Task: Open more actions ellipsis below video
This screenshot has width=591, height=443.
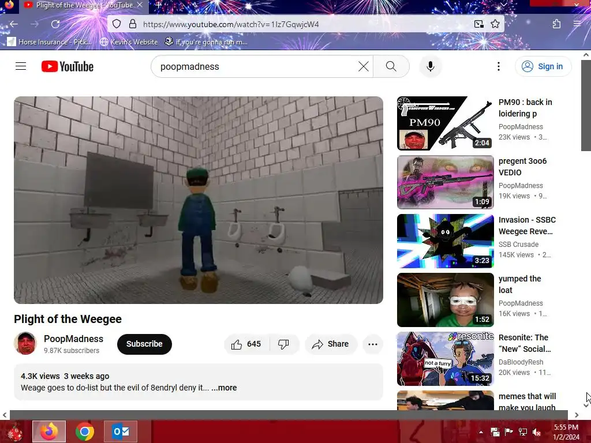Action: click(372, 344)
